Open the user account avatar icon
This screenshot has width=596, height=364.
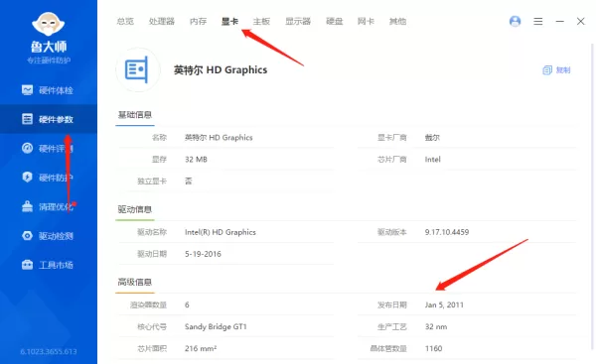[515, 21]
